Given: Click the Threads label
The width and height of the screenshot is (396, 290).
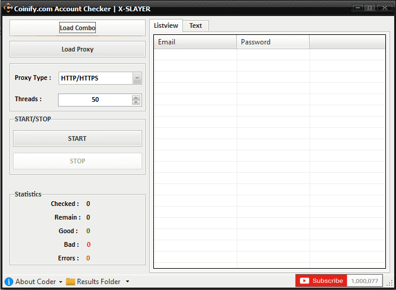Looking at the screenshot, I should (x=28, y=99).
